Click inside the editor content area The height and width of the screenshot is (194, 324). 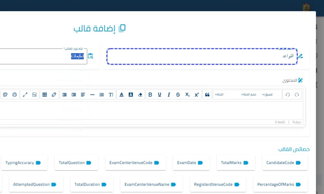coord(152,110)
